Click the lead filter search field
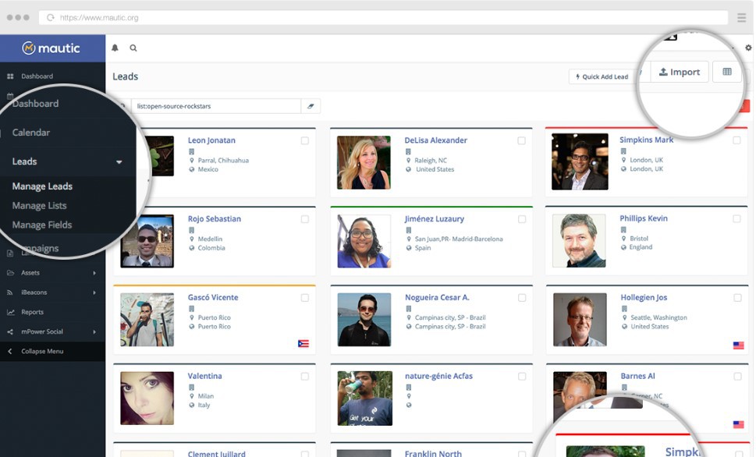 coord(216,106)
